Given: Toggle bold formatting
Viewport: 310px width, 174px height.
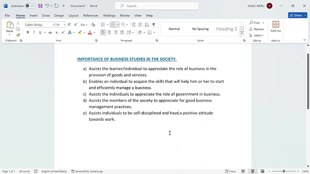Looking at the screenshot, I should (x=28, y=32).
